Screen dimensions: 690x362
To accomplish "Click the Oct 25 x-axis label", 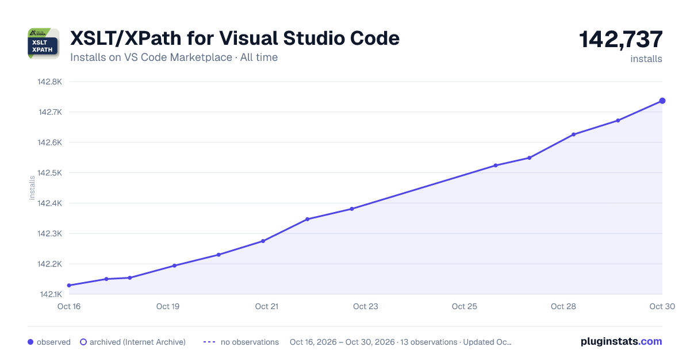I will (x=465, y=306).
